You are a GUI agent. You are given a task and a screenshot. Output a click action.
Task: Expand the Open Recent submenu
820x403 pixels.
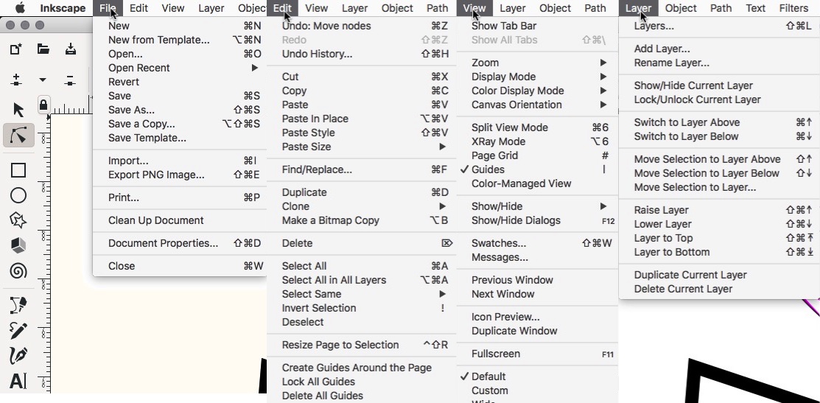coord(179,68)
